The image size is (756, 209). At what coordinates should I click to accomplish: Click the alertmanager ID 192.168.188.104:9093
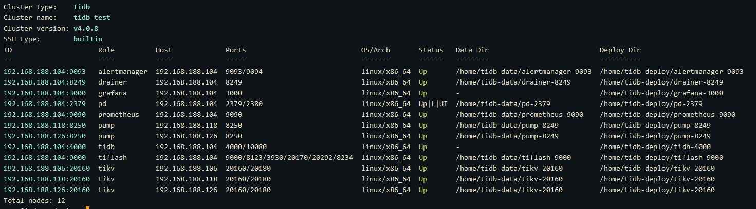point(45,72)
